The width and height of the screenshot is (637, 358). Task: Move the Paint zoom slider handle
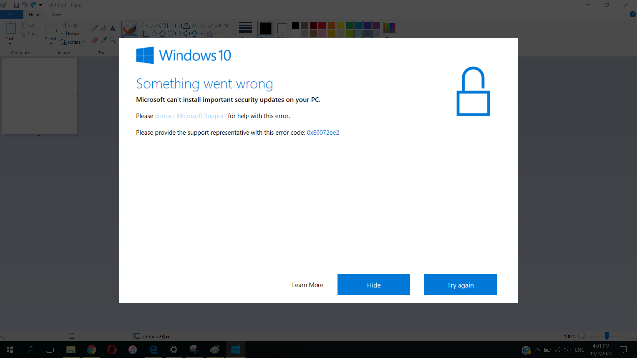pyautogui.click(x=607, y=336)
